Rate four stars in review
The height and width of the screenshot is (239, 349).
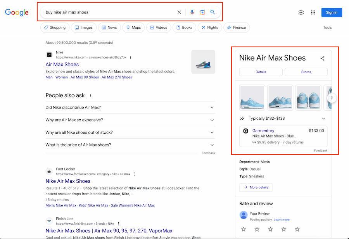pos(283,229)
